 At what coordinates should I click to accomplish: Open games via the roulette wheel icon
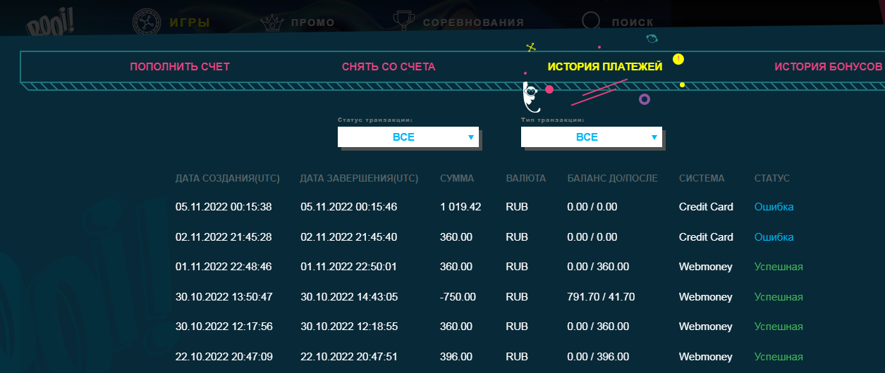147,22
